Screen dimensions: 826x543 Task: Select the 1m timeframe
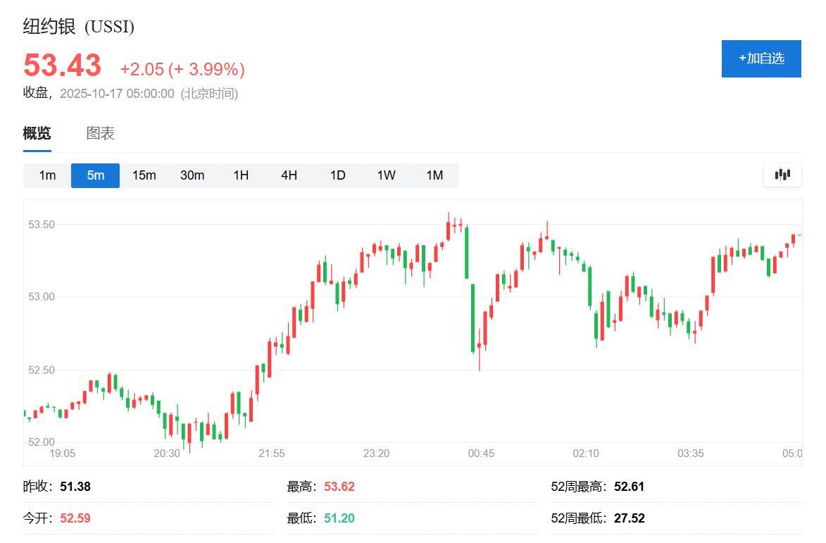pyautogui.click(x=47, y=175)
